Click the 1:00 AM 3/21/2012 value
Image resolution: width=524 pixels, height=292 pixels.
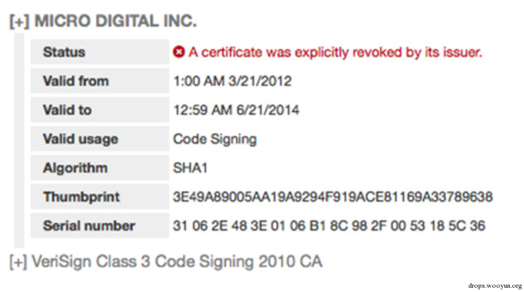click(232, 81)
